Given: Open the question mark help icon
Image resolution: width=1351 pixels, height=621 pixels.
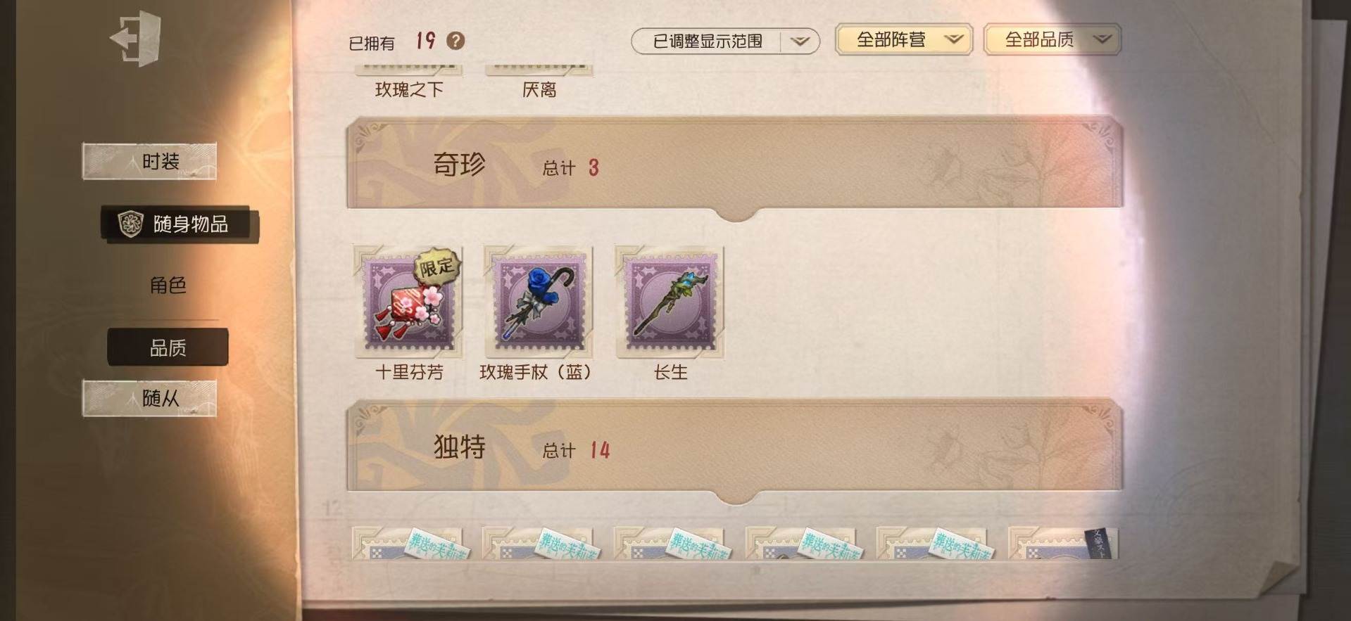Looking at the screenshot, I should point(455,41).
